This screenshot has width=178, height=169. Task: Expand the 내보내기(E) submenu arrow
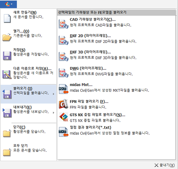pyautogui.click(x=54, y=113)
